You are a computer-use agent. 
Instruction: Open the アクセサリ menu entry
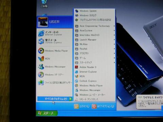pos(95,53)
